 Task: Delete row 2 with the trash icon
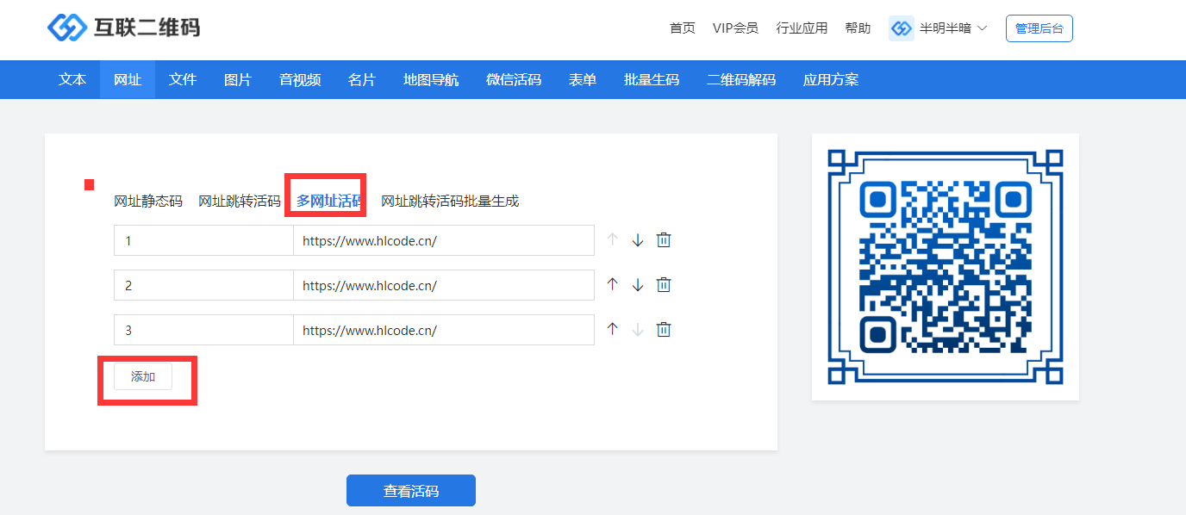[664, 285]
